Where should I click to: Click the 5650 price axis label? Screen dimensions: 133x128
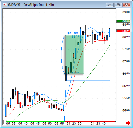tap(126, 74)
